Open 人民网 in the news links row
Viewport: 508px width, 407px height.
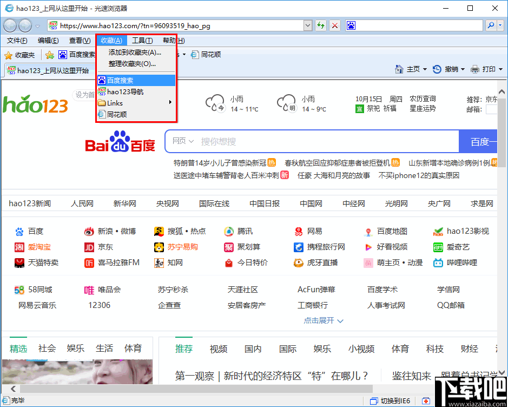(82, 203)
